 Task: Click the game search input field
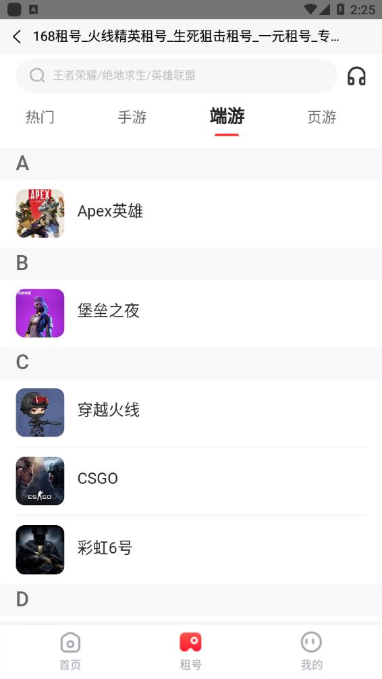point(177,76)
